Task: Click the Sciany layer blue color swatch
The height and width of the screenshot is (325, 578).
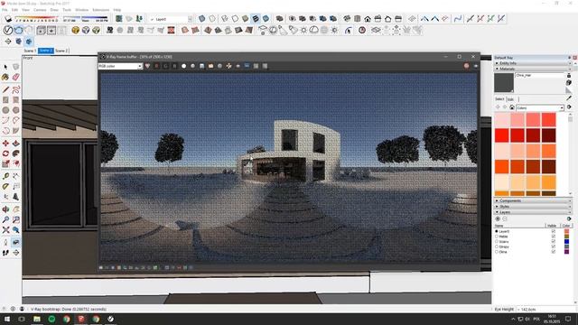Action: pyautogui.click(x=566, y=242)
